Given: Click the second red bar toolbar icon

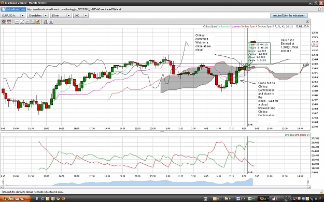Looking at the screenshot, I should tap(9, 22).
